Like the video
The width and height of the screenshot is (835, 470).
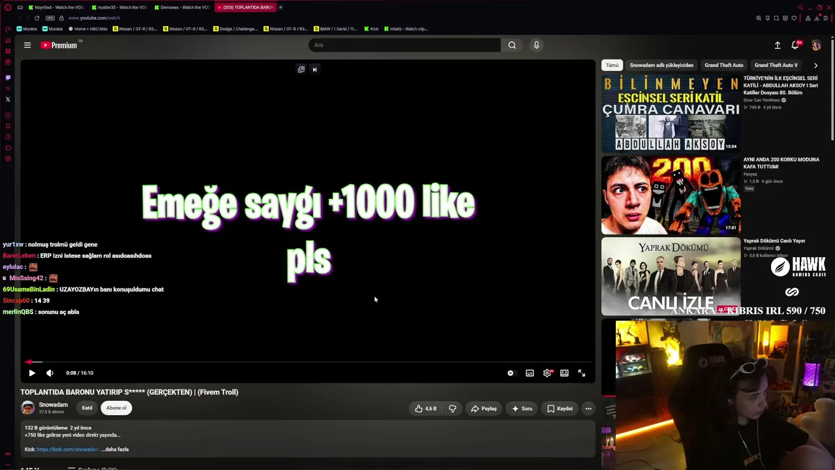(x=426, y=409)
